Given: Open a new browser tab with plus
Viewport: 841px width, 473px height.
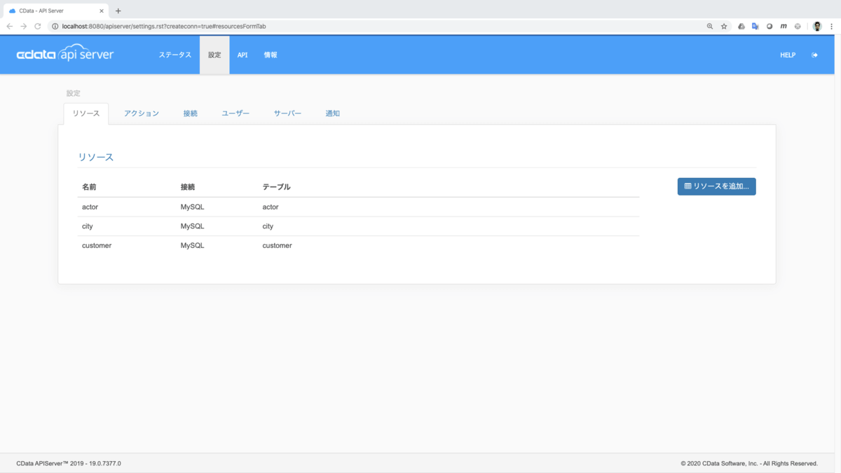Looking at the screenshot, I should coord(118,11).
